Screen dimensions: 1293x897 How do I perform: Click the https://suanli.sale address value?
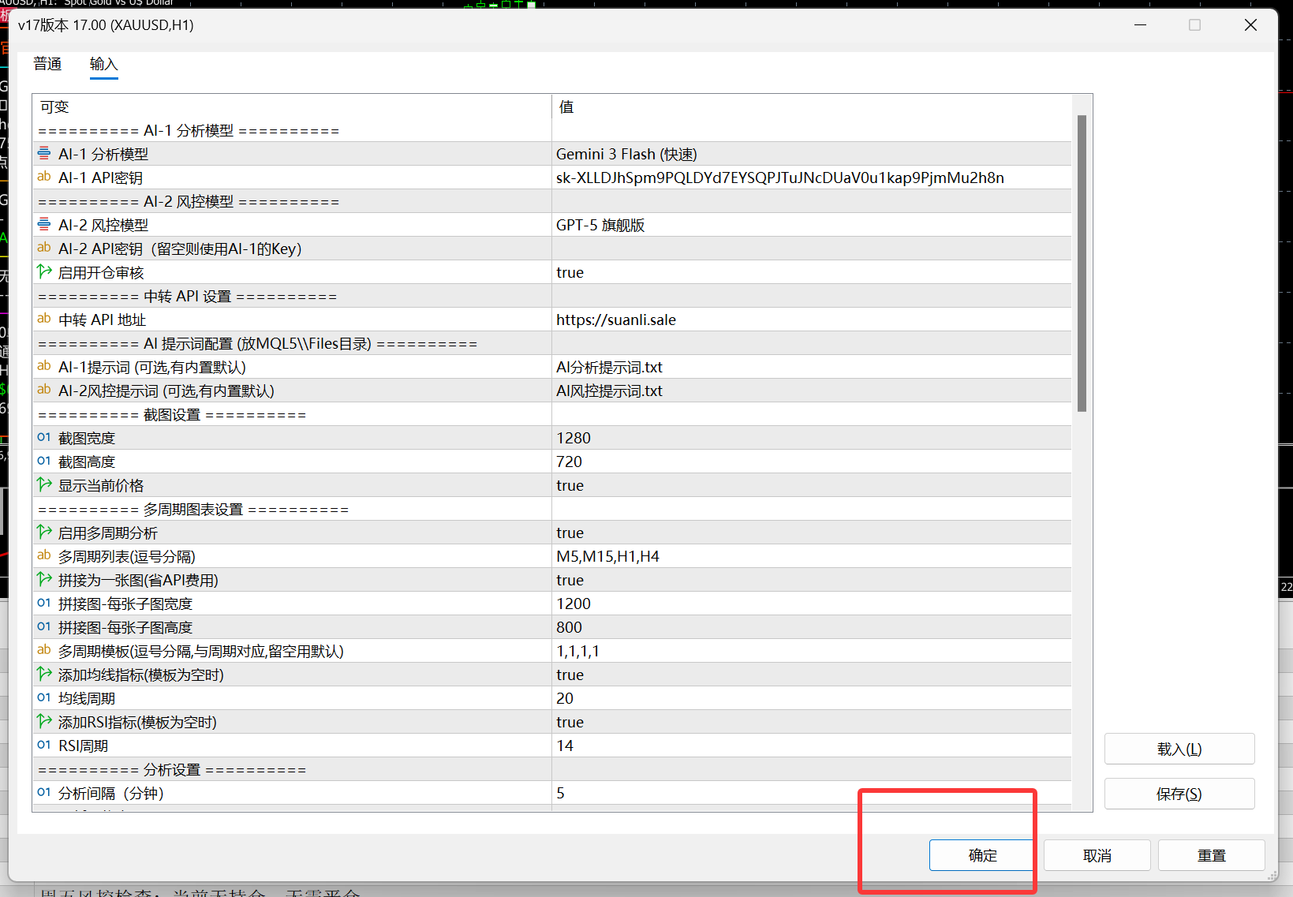(x=616, y=320)
